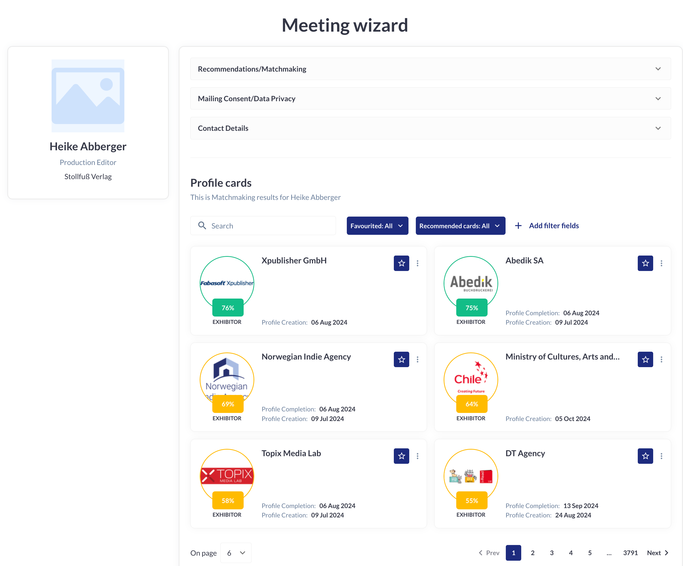The width and height of the screenshot is (683, 566).
Task: Click into the Search input field
Action: click(x=270, y=225)
